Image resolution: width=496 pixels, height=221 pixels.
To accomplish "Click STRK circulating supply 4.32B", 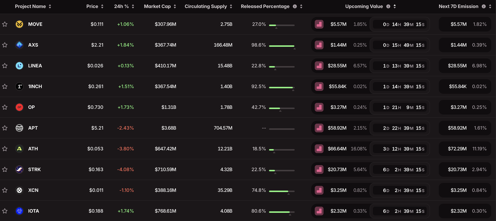I will [x=226, y=170].
